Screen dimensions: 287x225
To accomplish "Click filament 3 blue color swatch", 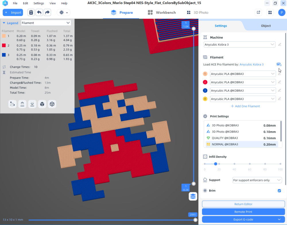I will point(205,90).
